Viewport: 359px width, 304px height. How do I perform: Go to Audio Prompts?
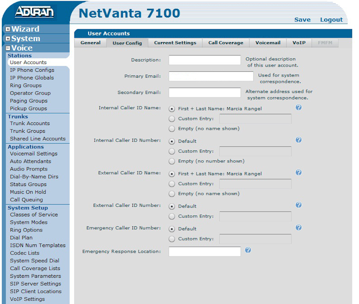point(28,169)
